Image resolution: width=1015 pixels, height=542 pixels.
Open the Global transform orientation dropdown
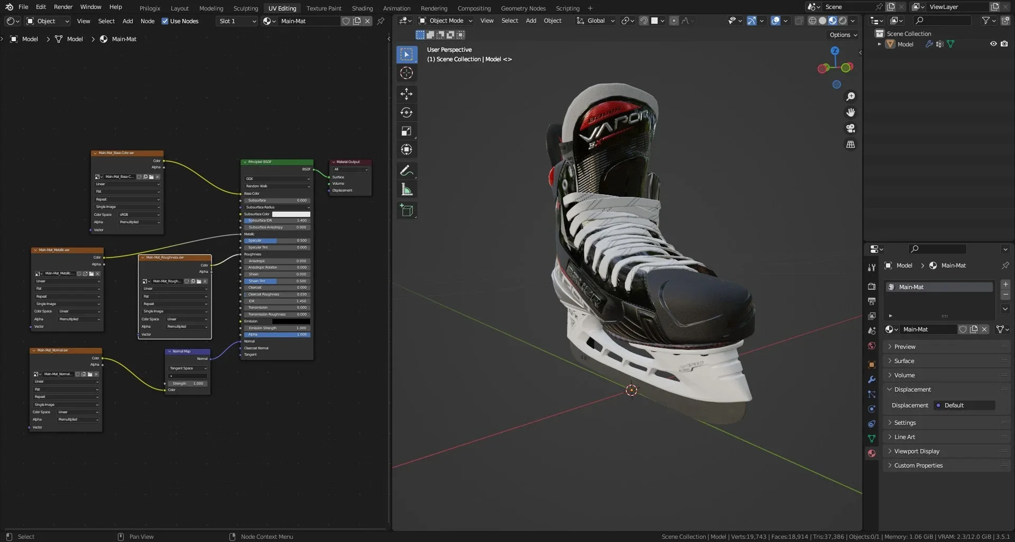click(595, 21)
